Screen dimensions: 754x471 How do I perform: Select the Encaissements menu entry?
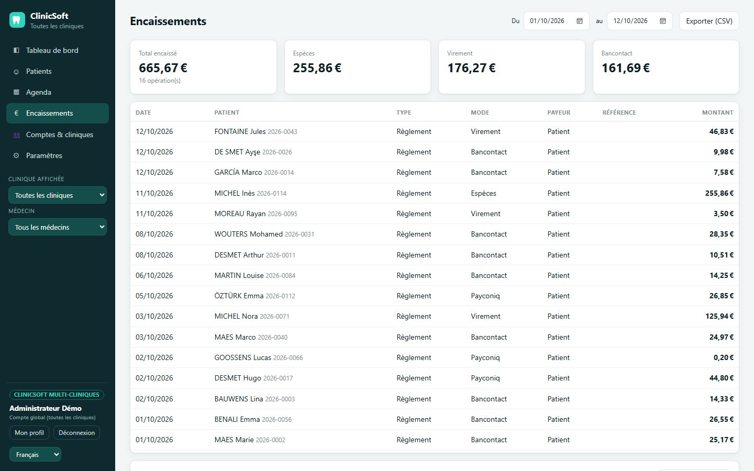pos(58,113)
